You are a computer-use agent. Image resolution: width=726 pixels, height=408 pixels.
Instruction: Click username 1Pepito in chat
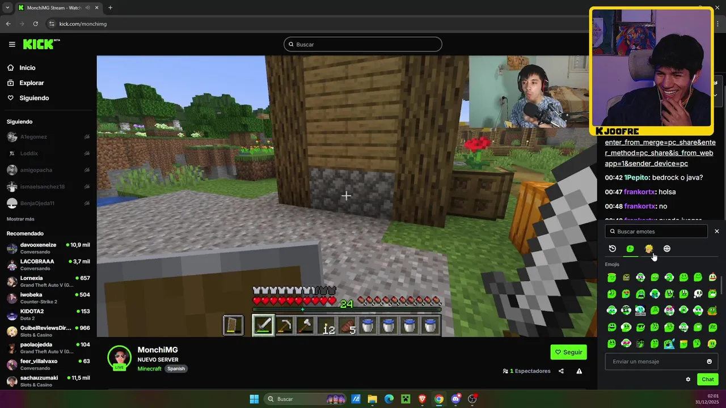636,177
